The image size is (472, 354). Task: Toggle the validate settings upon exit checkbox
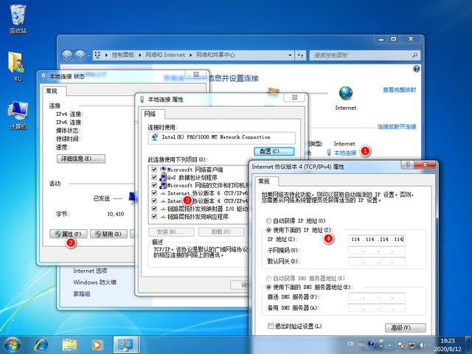point(271,325)
